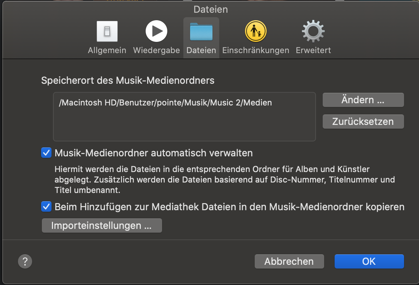
Task: Disable Musik-Medienordner automatisch verwalten checkbox
Action: [46, 153]
